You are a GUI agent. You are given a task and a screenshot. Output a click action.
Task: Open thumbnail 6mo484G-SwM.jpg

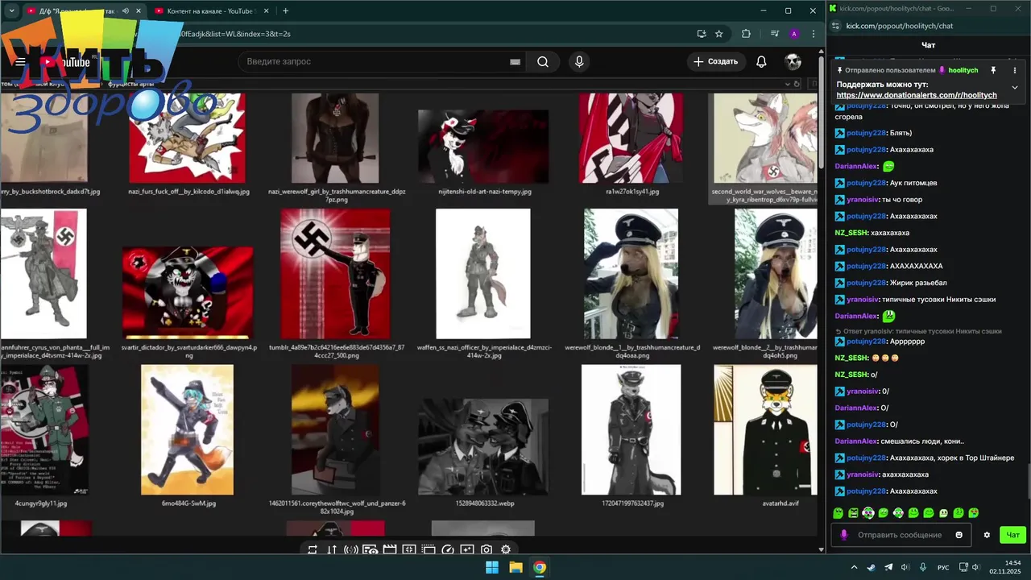pos(188,430)
